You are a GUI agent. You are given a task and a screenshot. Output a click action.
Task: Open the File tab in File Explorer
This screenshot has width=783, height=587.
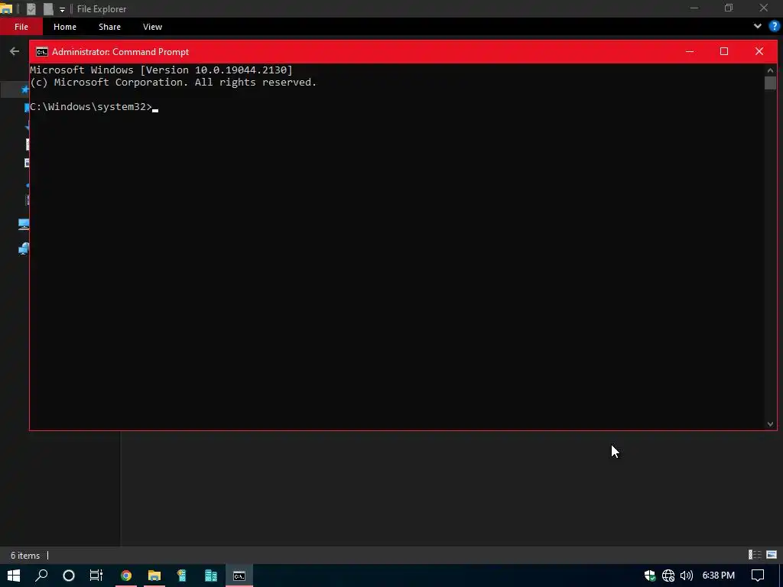[x=21, y=27]
